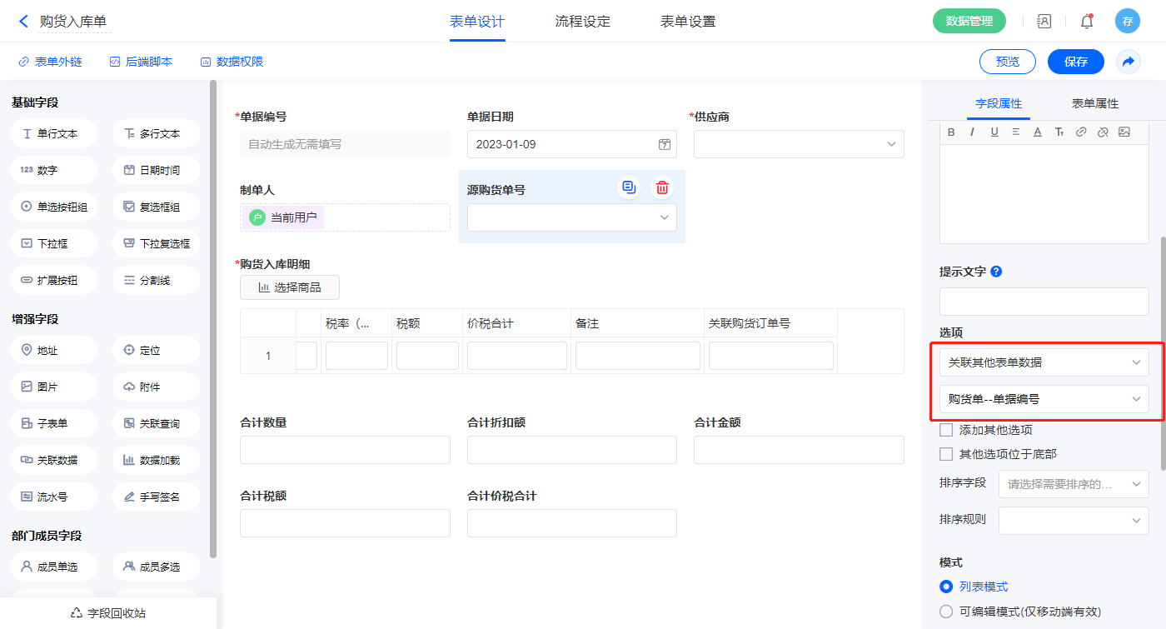The height and width of the screenshot is (629, 1166).
Task: Click the help icon beside 提示文字
Action: [996, 272]
